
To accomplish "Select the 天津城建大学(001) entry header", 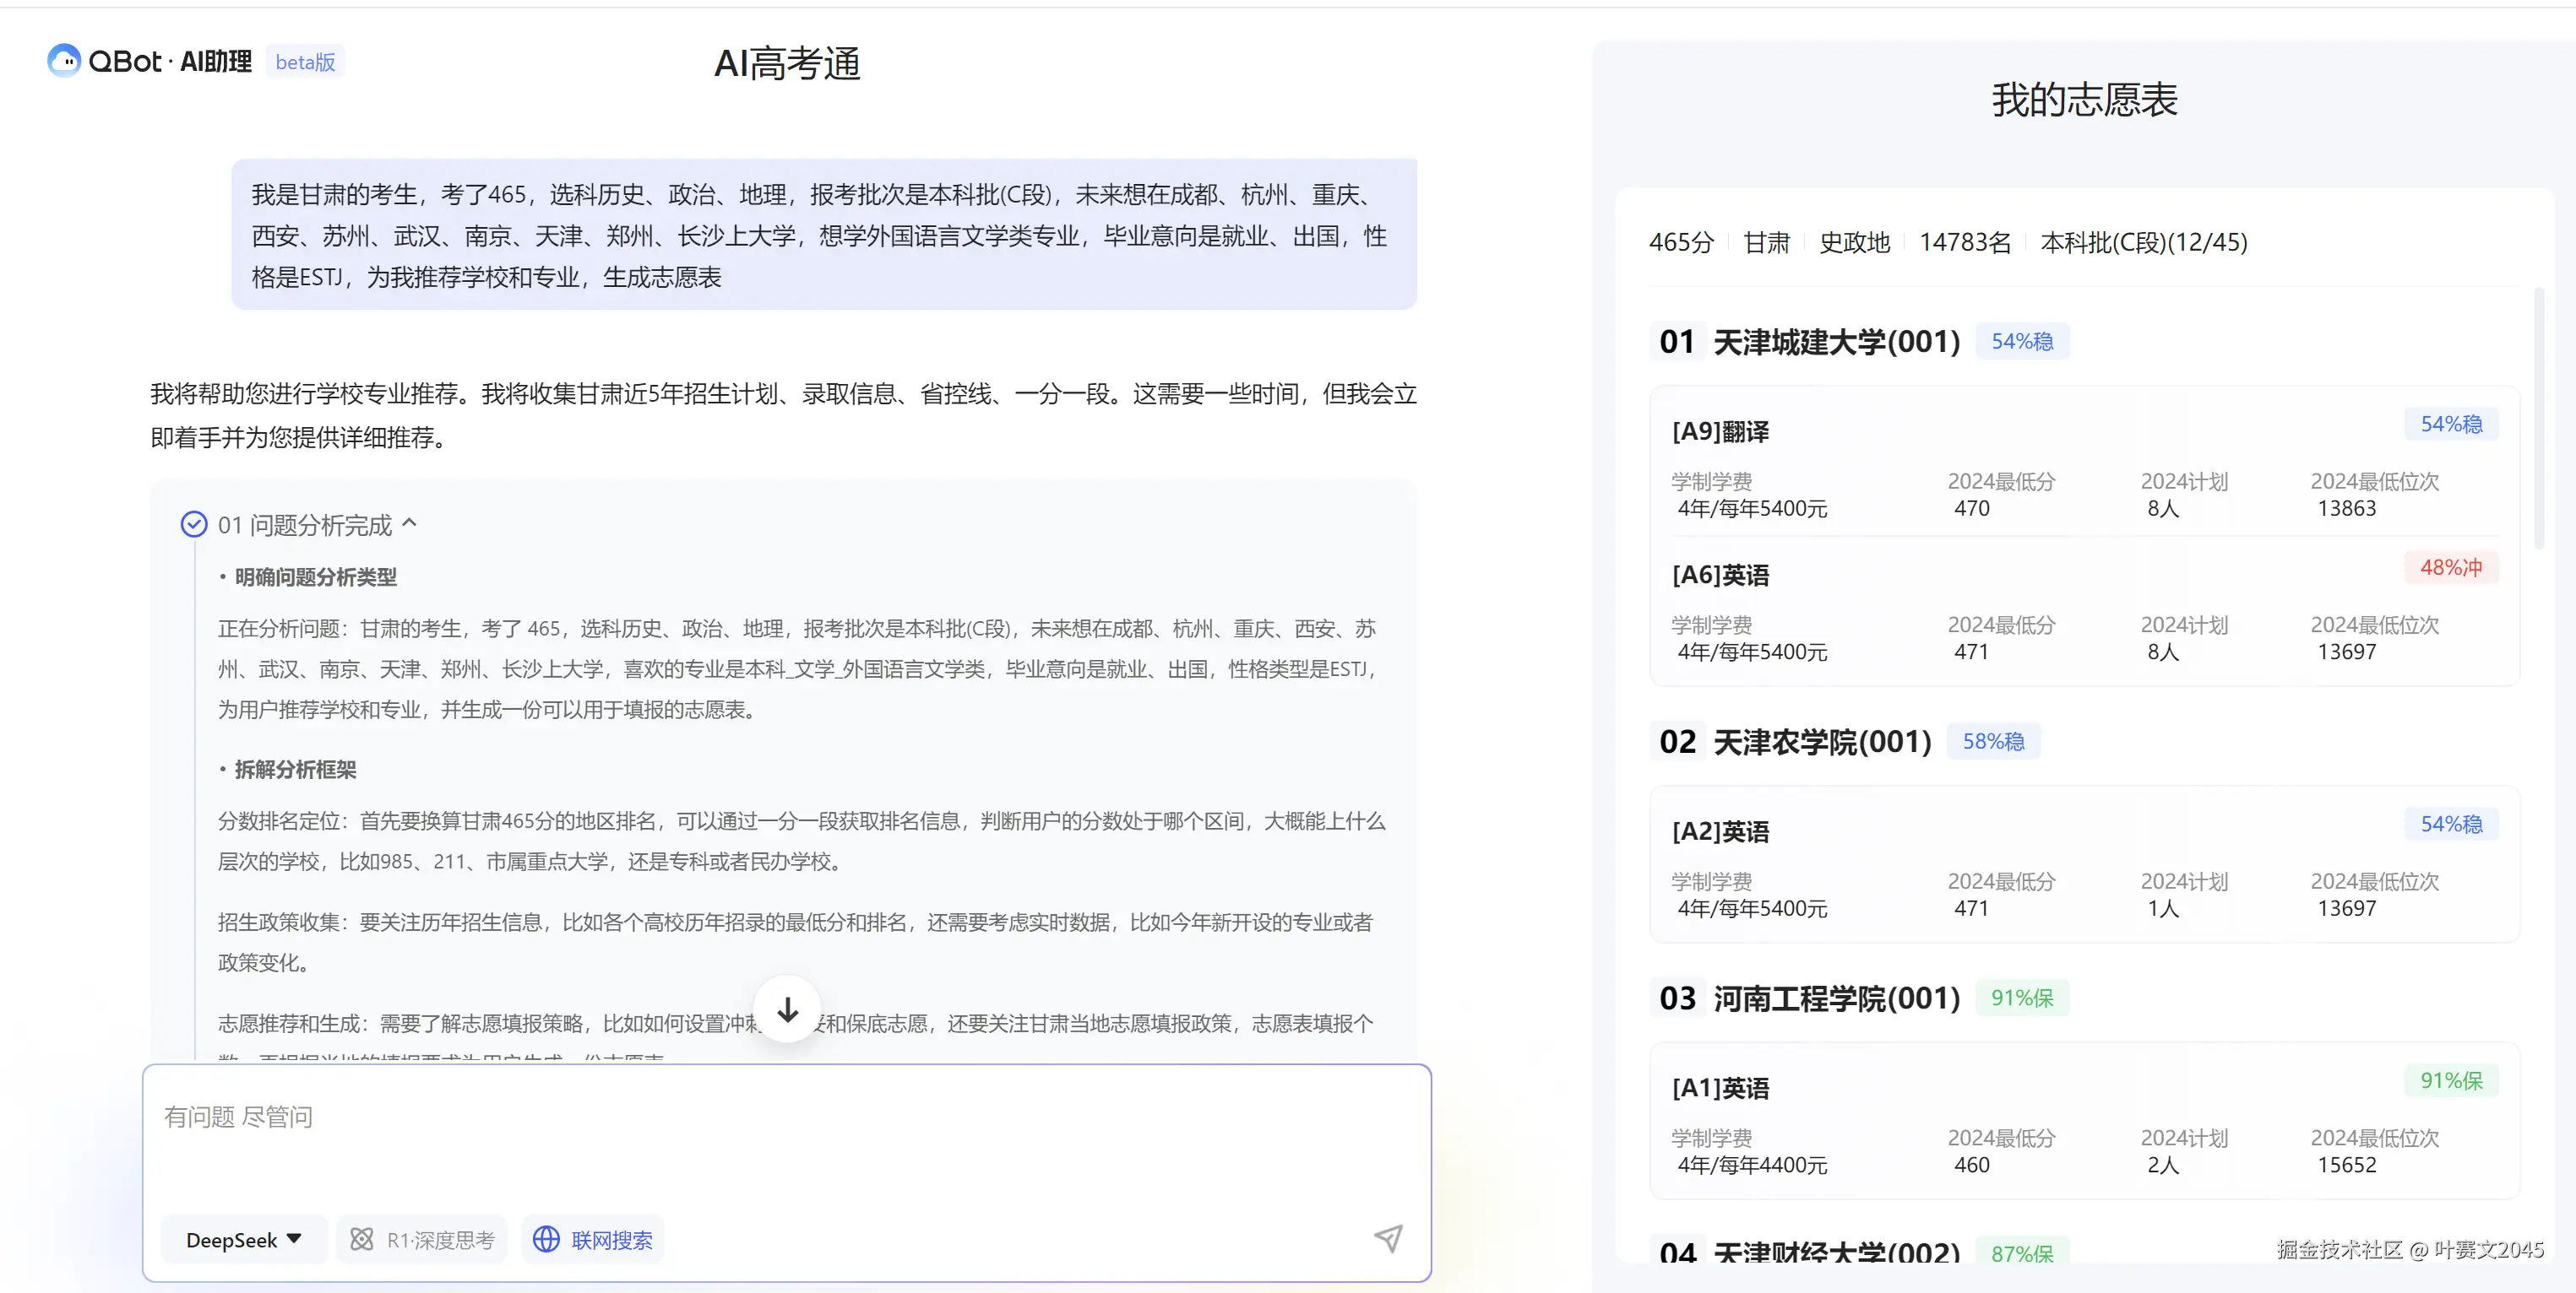I will (x=1836, y=342).
